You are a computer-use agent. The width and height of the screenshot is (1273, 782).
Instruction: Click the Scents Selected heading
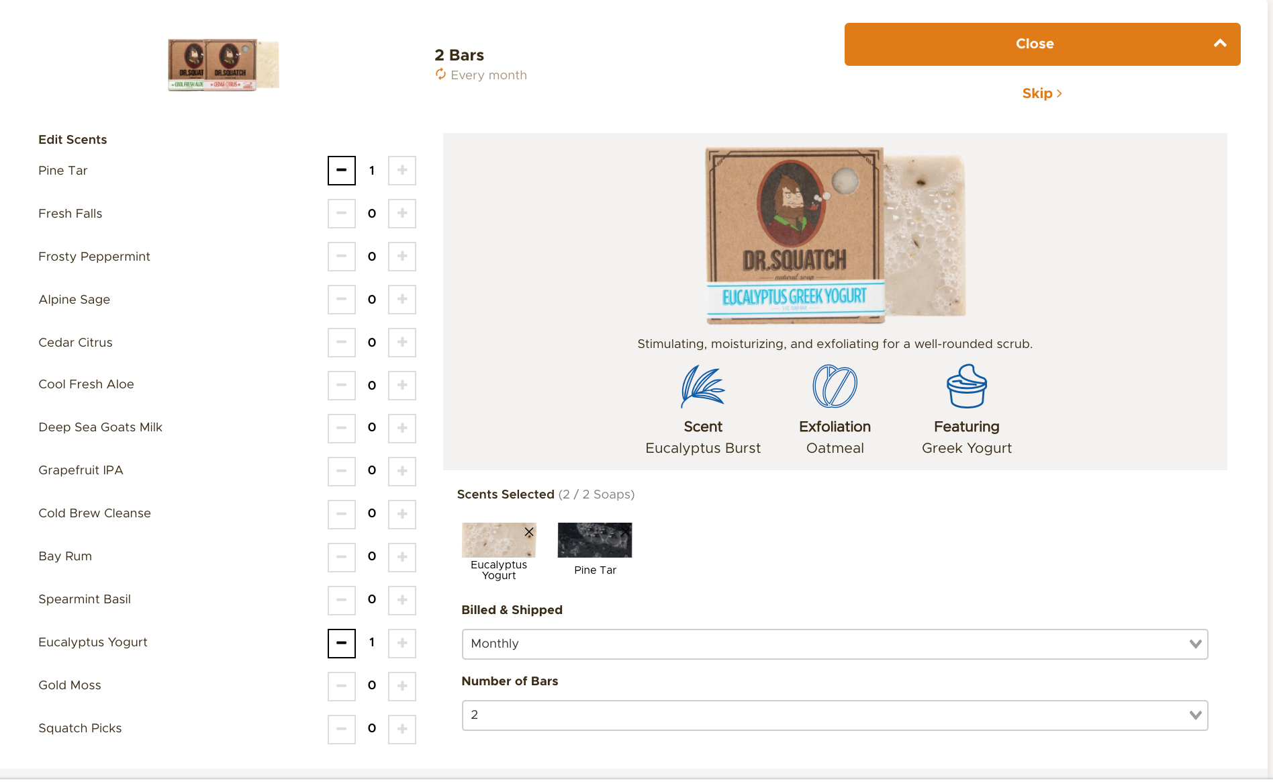(506, 494)
